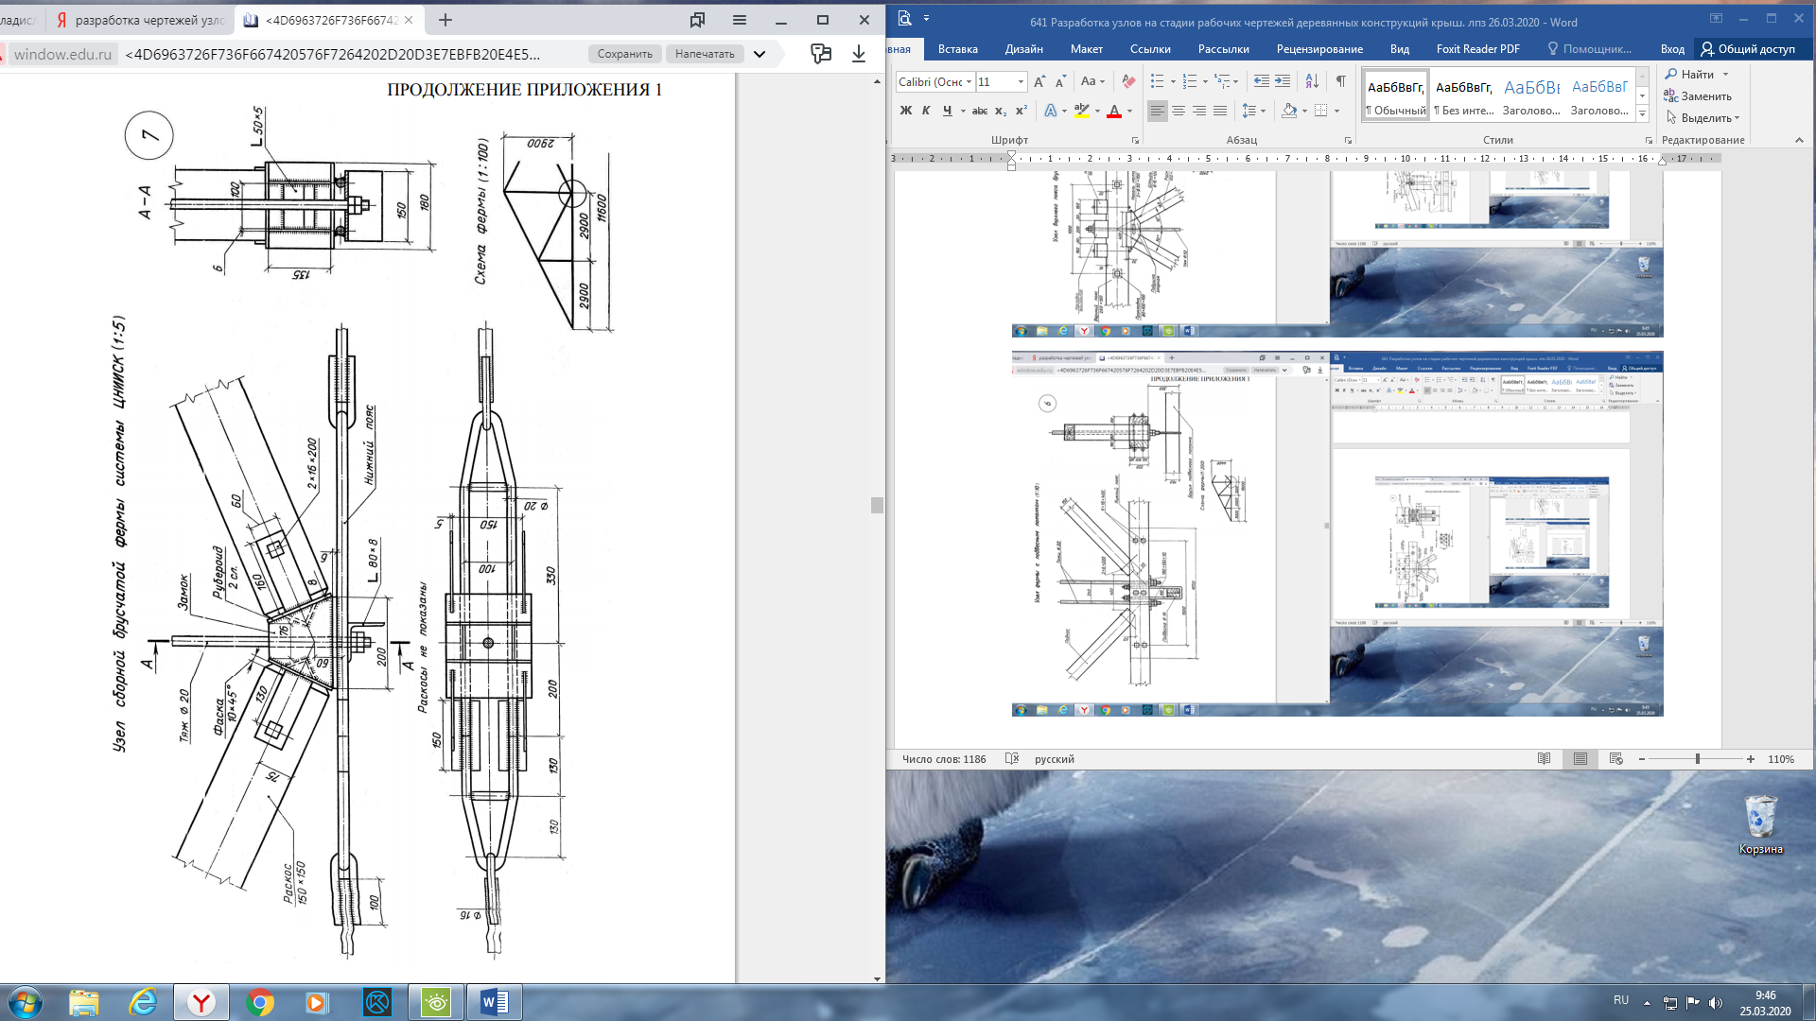The height and width of the screenshot is (1021, 1816).
Task: Open font color red A swatch
Action: pyautogui.click(x=1114, y=111)
